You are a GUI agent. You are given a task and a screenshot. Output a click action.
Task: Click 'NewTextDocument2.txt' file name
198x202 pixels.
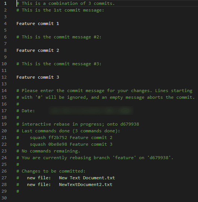pyautogui.click(x=86, y=184)
